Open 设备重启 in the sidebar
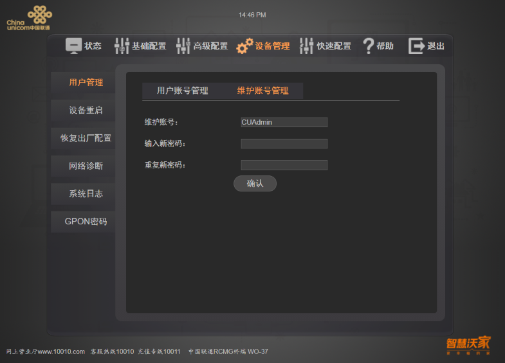Image resolution: width=505 pixels, height=363 pixels. pyautogui.click(x=83, y=111)
